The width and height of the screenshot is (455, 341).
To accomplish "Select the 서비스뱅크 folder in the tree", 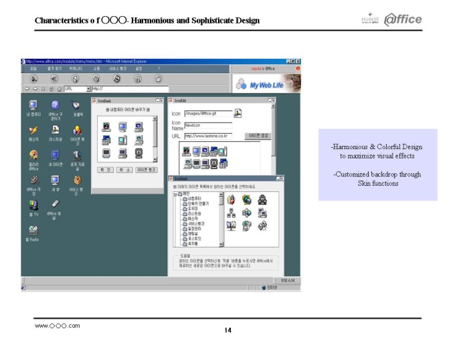I will [x=193, y=223].
